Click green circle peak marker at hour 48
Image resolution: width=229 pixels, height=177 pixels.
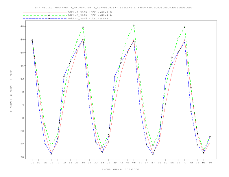coord(134,25)
